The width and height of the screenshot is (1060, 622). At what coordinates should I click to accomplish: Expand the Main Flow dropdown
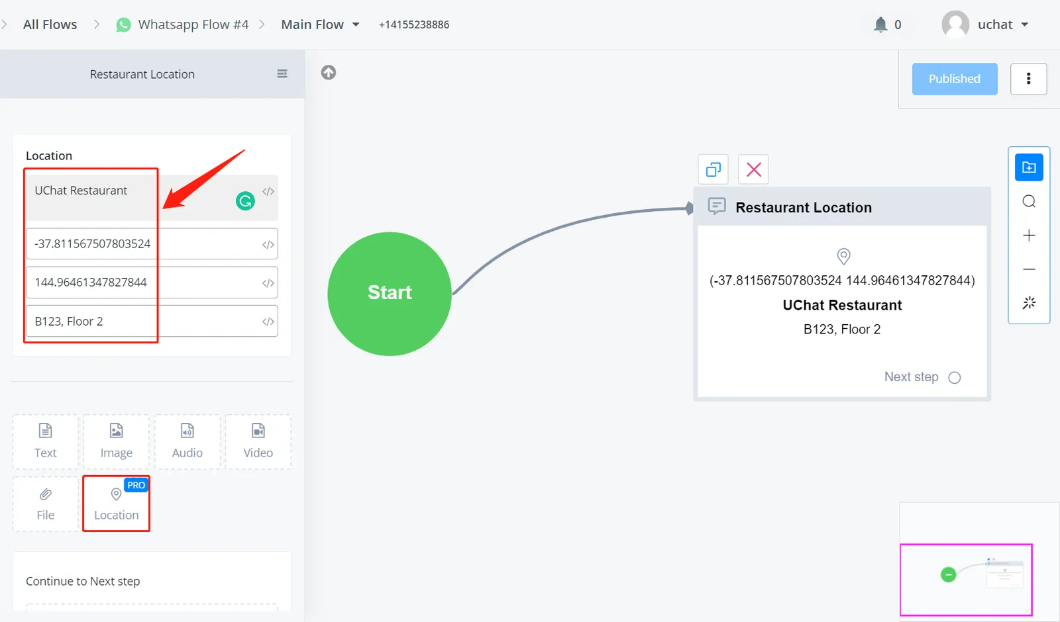point(320,24)
